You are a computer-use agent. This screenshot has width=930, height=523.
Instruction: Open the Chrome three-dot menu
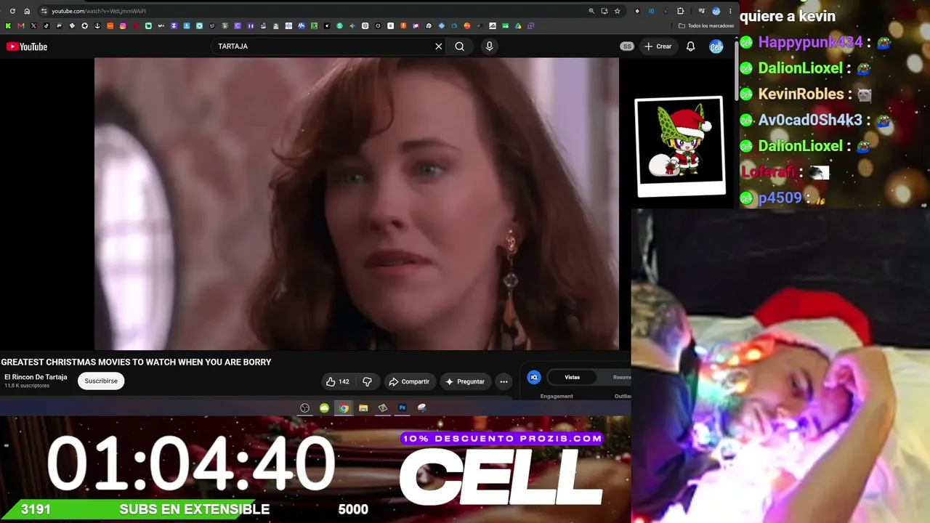point(730,11)
